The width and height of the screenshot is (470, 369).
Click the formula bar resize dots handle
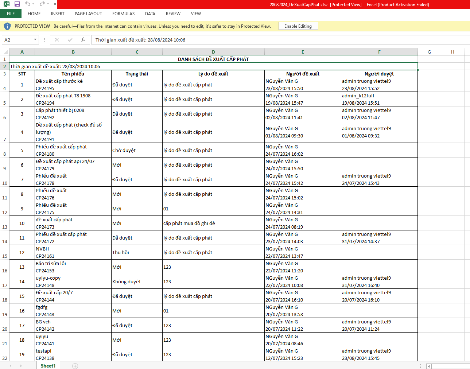[44, 40]
